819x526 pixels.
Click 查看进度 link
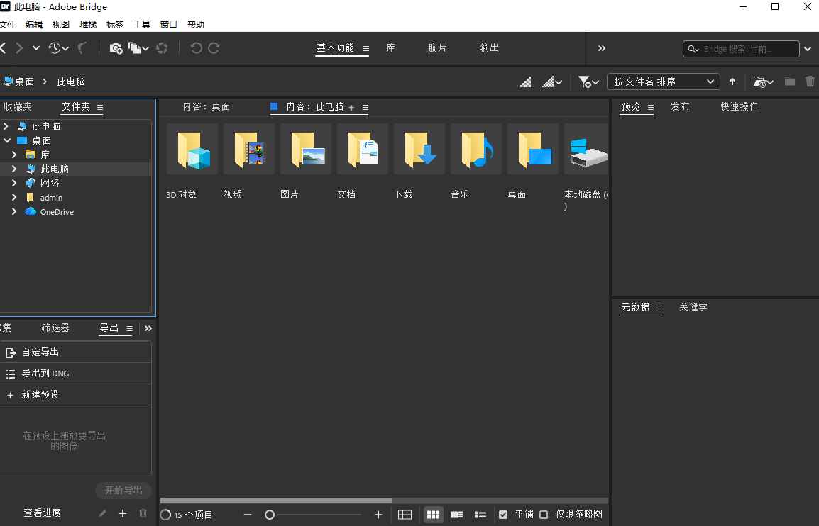pos(43,513)
